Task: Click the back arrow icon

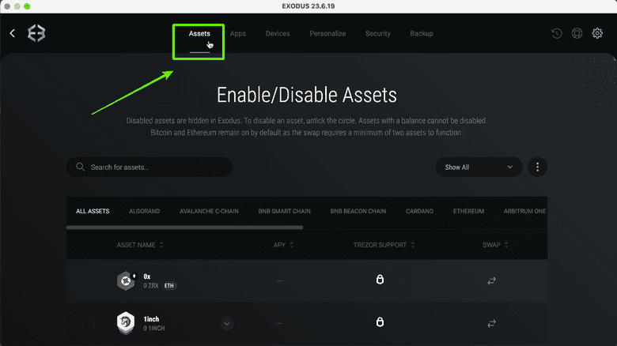Action: 12,33
